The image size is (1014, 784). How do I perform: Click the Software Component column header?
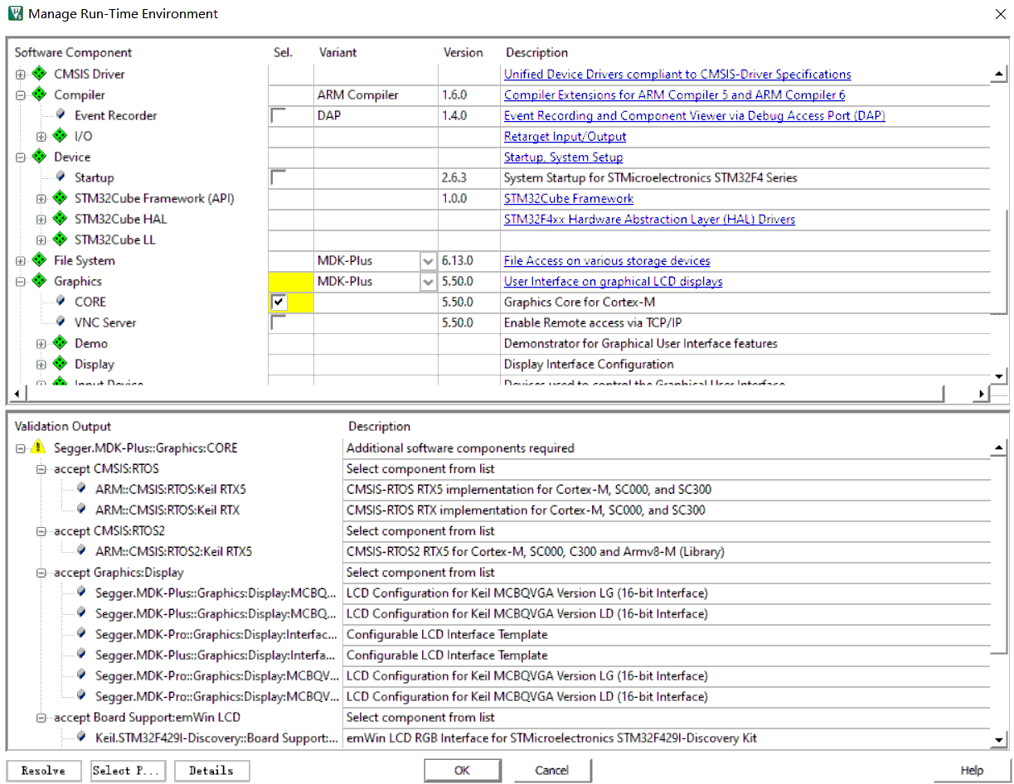[x=73, y=52]
